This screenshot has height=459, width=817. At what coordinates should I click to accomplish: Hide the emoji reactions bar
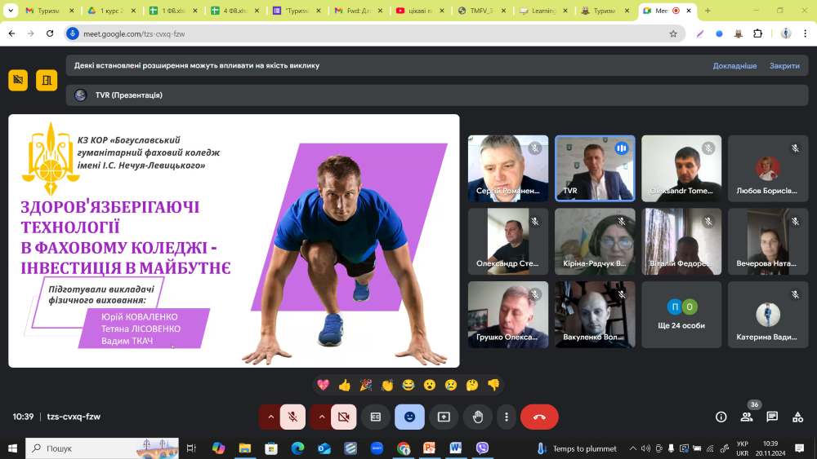[x=409, y=417]
